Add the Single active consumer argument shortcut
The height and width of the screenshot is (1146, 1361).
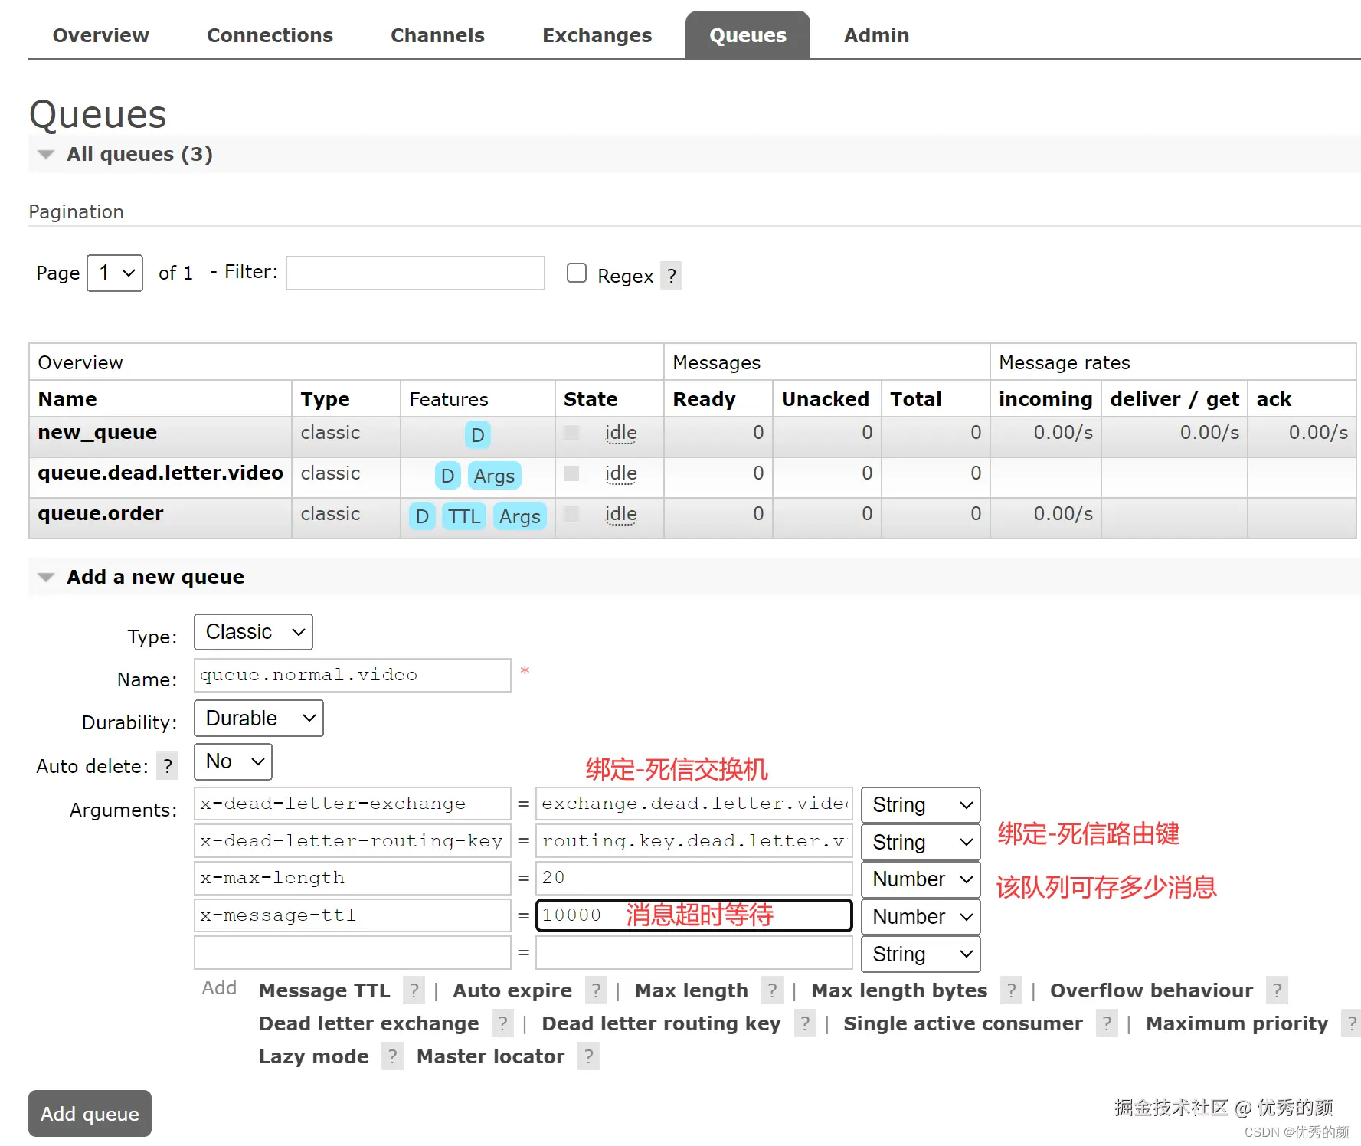tap(963, 1023)
